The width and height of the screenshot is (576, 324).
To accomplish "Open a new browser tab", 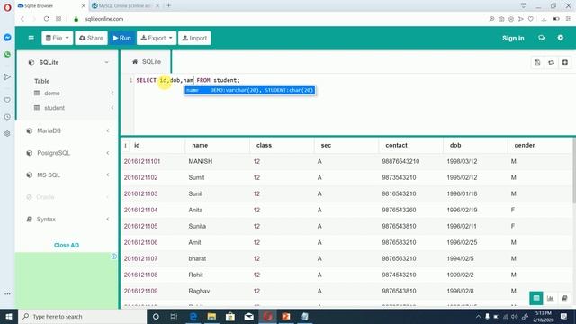I will pos(168,5).
